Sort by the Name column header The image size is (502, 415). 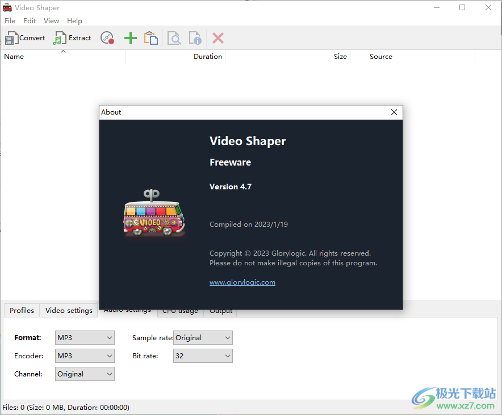click(62, 57)
